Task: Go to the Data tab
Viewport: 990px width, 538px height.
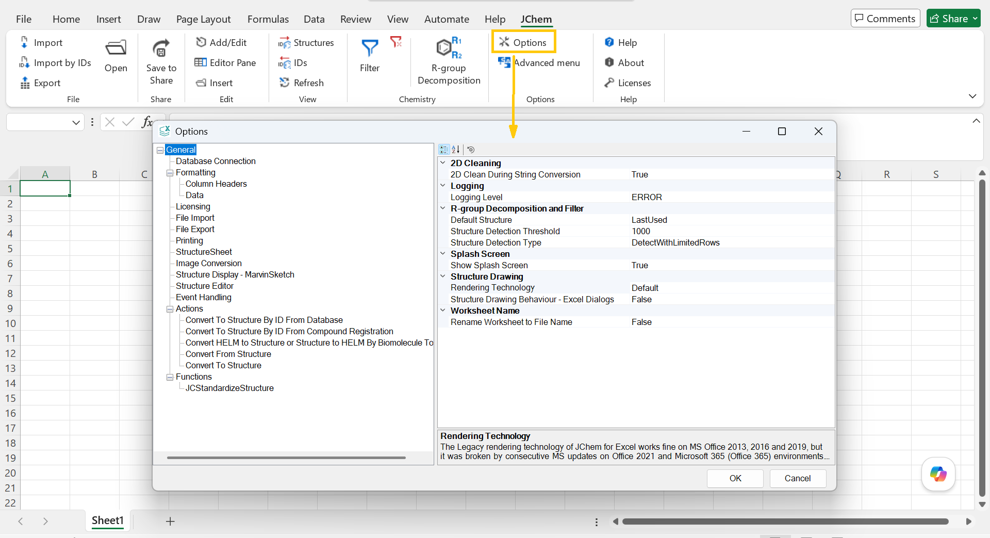Action: (314, 19)
